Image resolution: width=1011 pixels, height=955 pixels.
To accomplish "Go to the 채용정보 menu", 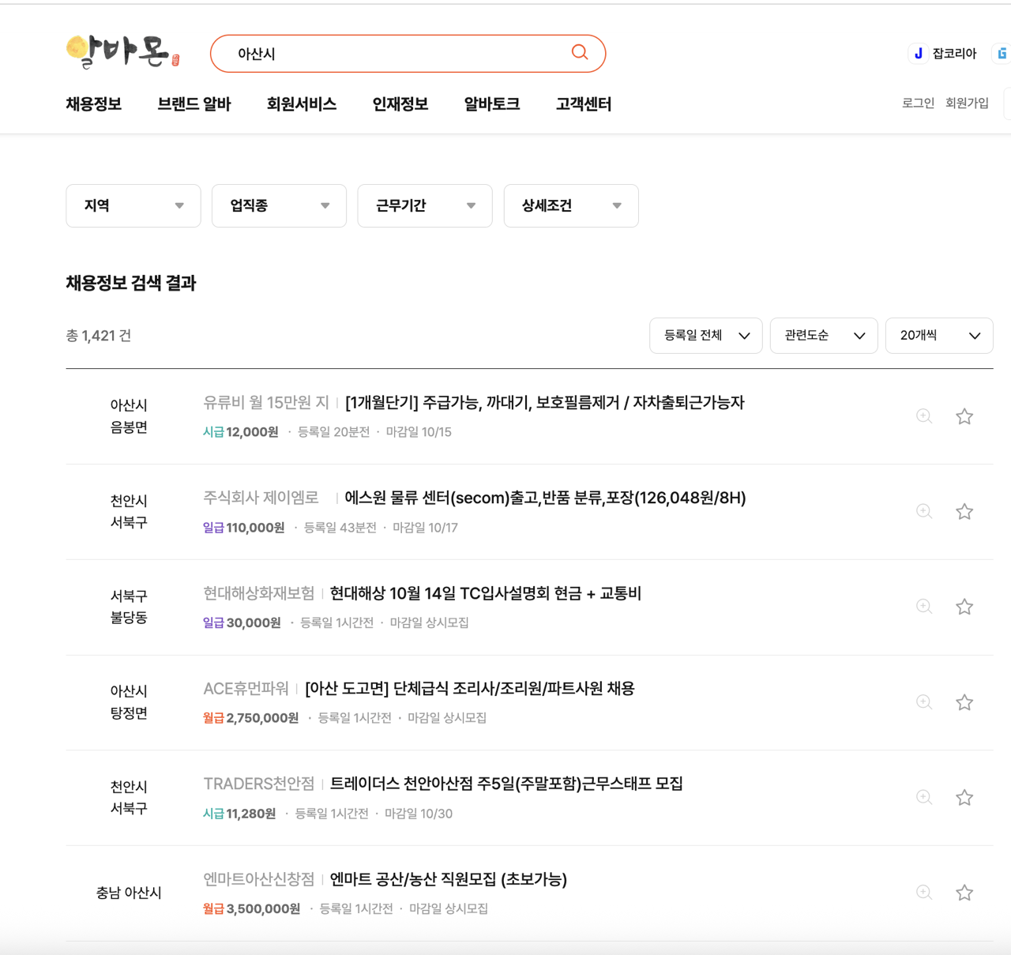I will (93, 103).
